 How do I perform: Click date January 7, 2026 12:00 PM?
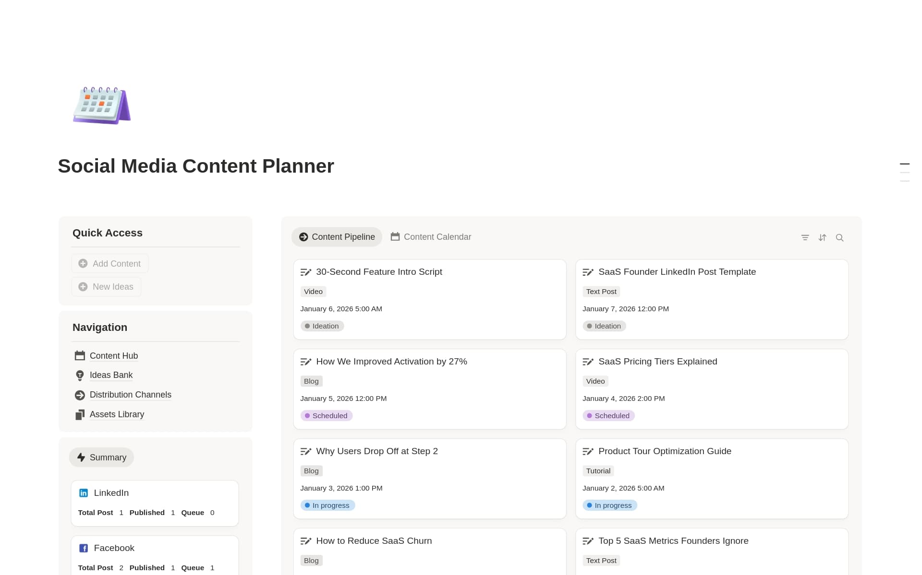[x=626, y=309]
